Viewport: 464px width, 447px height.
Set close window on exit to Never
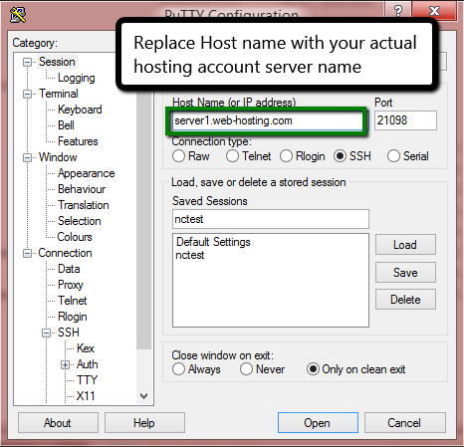tap(246, 369)
